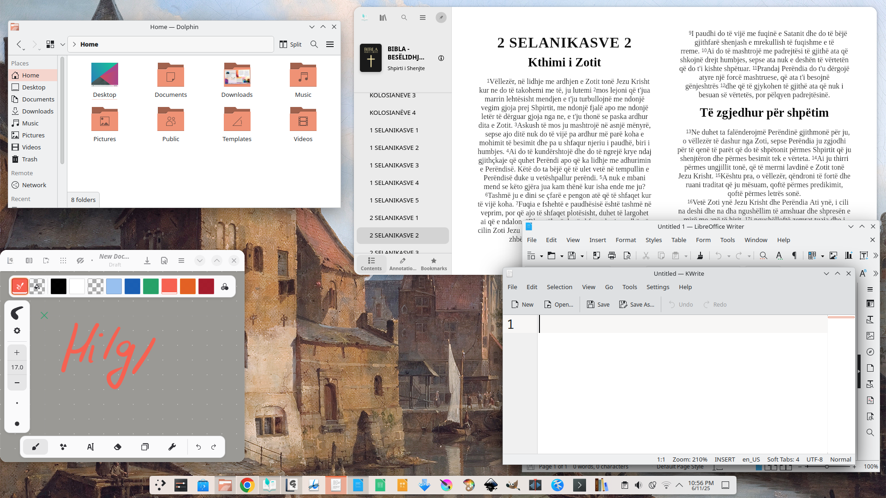Viewport: 886px width, 498px height.
Task: Switch to Annotations tab in Bible reader
Action: (403, 264)
